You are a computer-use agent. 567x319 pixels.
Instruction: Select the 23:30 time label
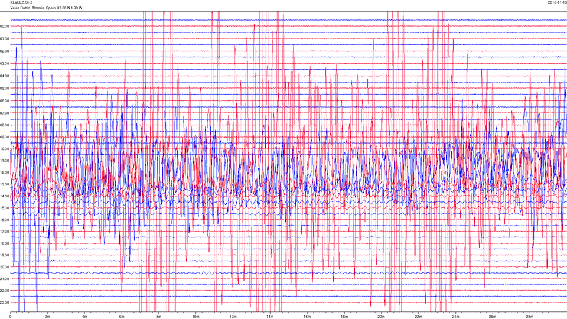pos(4,302)
